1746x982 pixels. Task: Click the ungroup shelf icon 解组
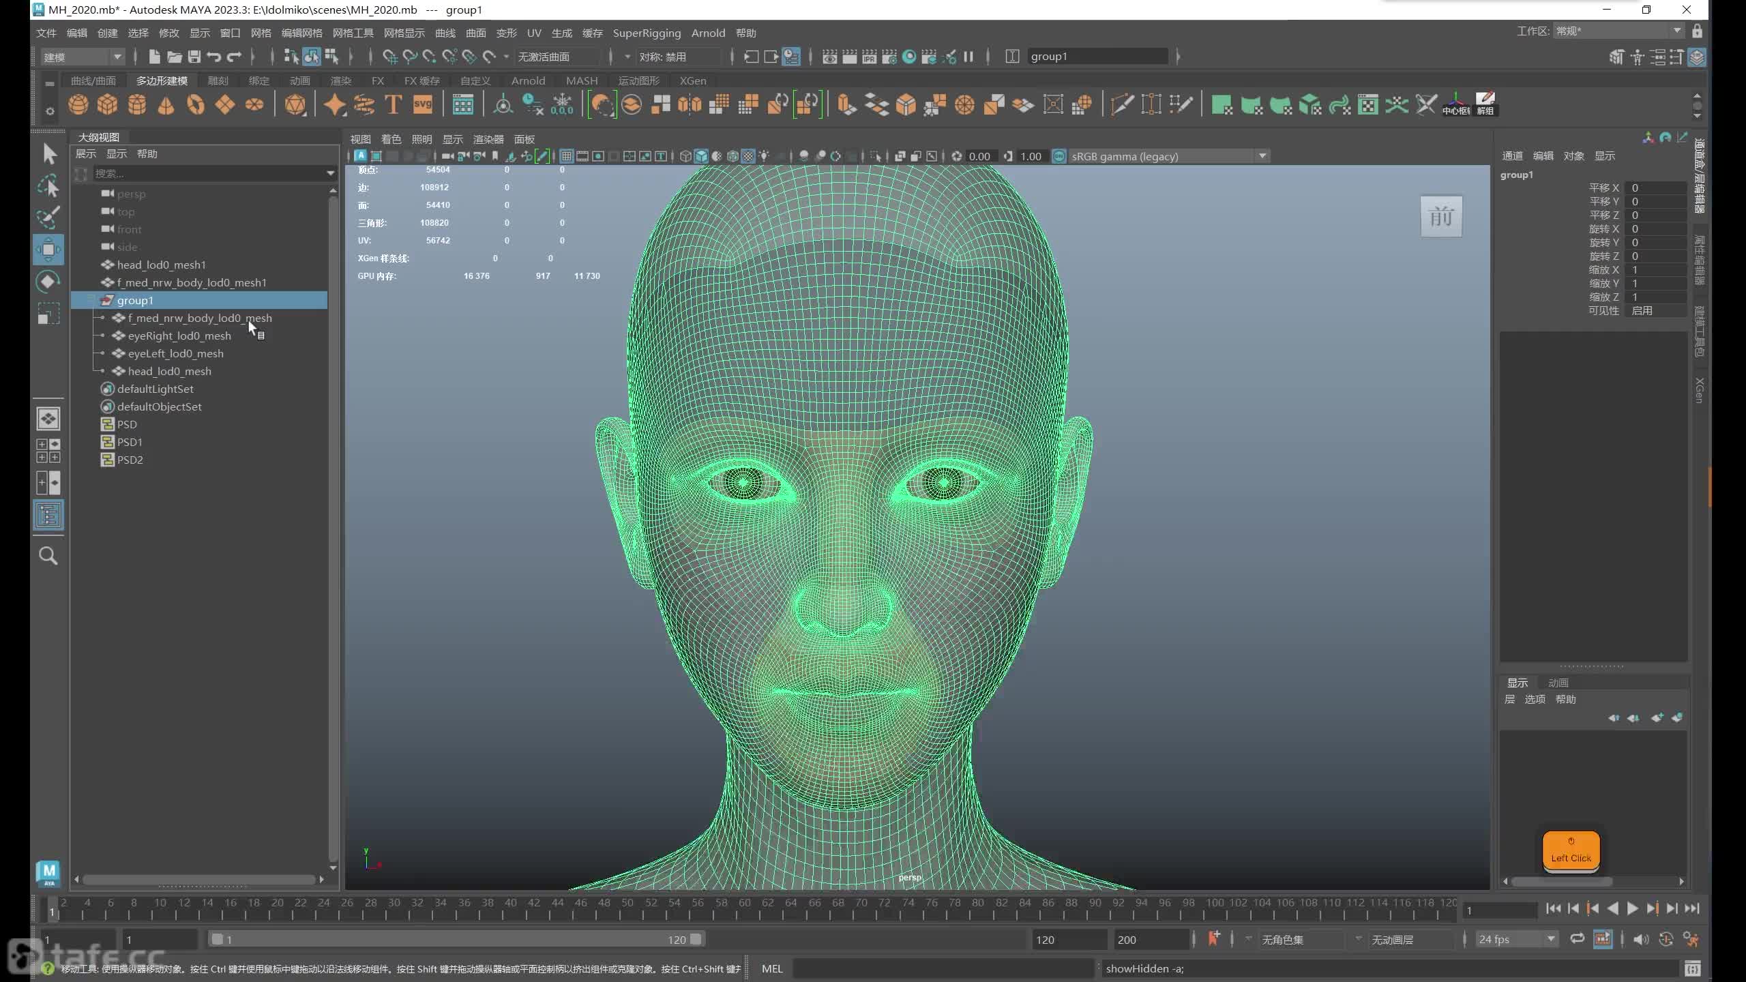click(1485, 105)
